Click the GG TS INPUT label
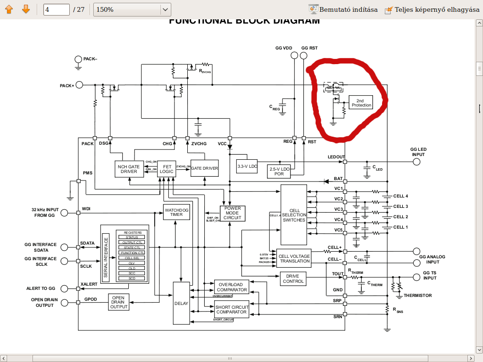 click(430, 275)
